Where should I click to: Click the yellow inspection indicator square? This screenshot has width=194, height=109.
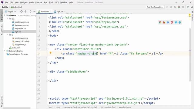[190, 15]
